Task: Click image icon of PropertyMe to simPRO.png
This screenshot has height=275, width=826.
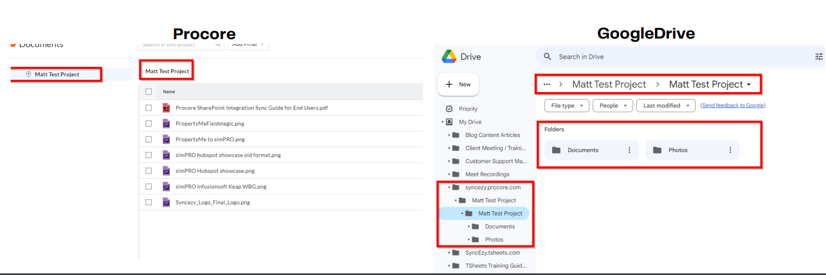Action: click(166, 140)
